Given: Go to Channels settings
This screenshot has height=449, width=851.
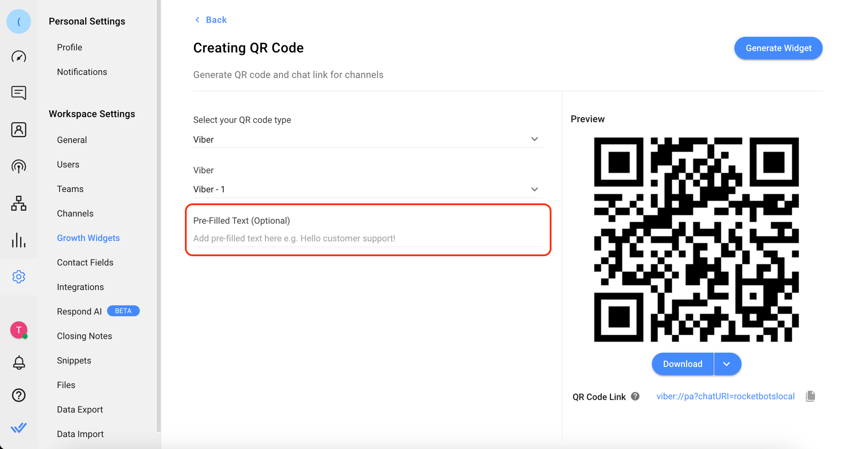Looking at the screenshot, I should point(75,213).
